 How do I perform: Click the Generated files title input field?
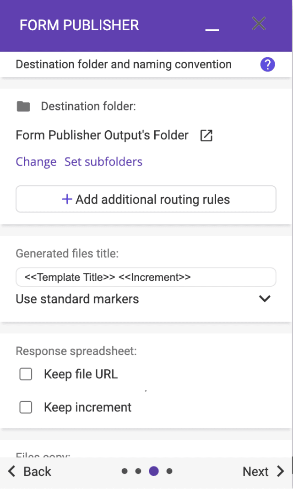pos(146,277)
